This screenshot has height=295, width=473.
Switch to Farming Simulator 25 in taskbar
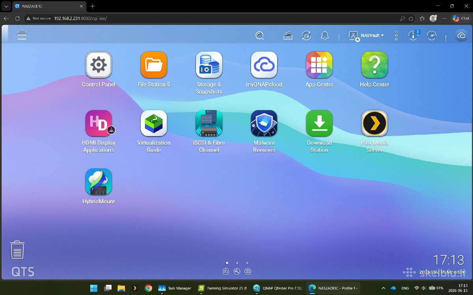[222, 288]
